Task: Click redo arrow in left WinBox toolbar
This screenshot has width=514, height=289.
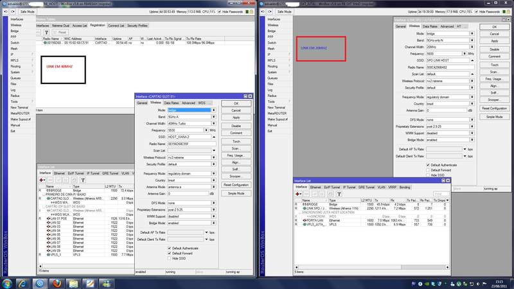Action: (13, 12)
